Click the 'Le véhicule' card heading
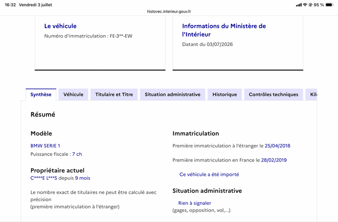 pos(60,26)
